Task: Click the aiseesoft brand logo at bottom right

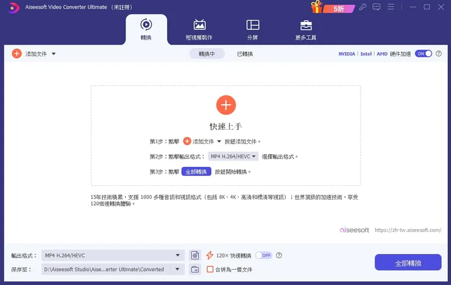Action: coord(354,230)
